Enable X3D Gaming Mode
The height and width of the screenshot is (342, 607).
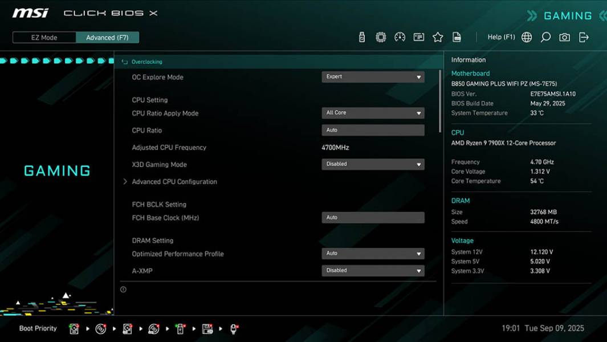[373, 164]
